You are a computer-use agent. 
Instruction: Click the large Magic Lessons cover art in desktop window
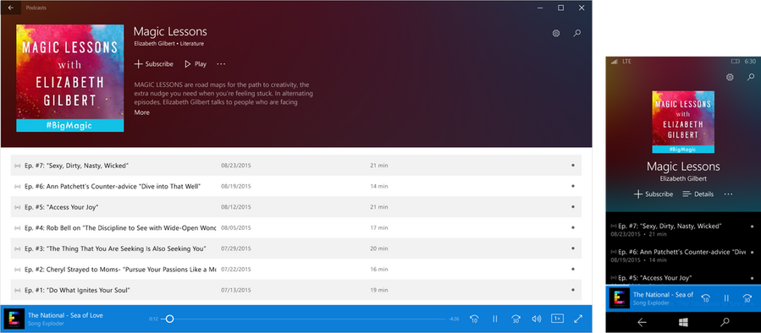coord(70,78)
